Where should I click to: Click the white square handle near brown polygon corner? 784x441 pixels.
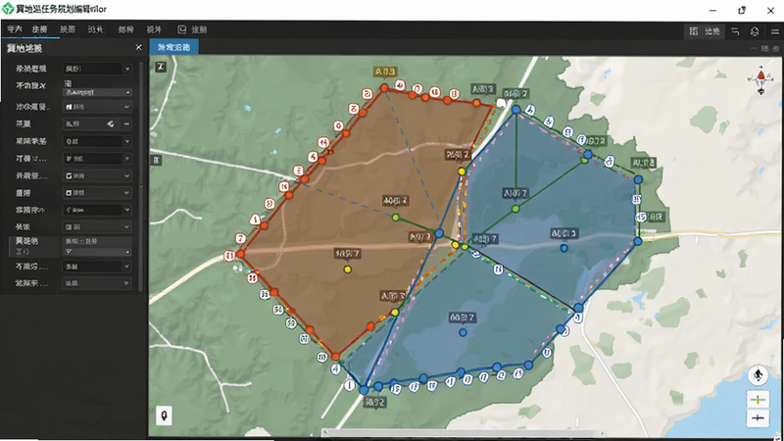tap(501, 104)
